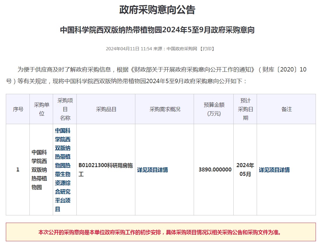Select the 2024年05月 date cell
The image size is (322, 243).
(245, 170)
